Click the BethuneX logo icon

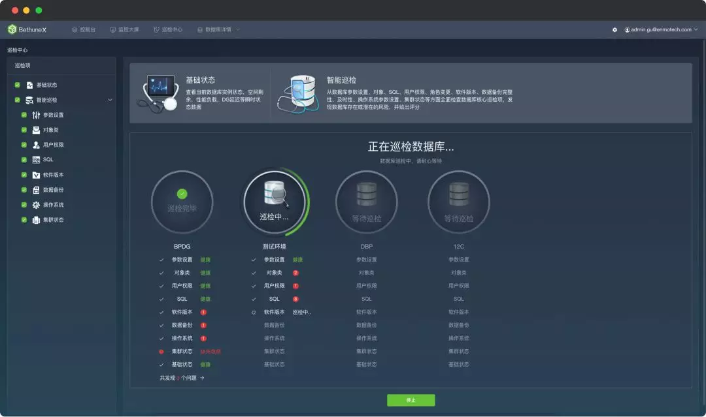click(12, 29)
